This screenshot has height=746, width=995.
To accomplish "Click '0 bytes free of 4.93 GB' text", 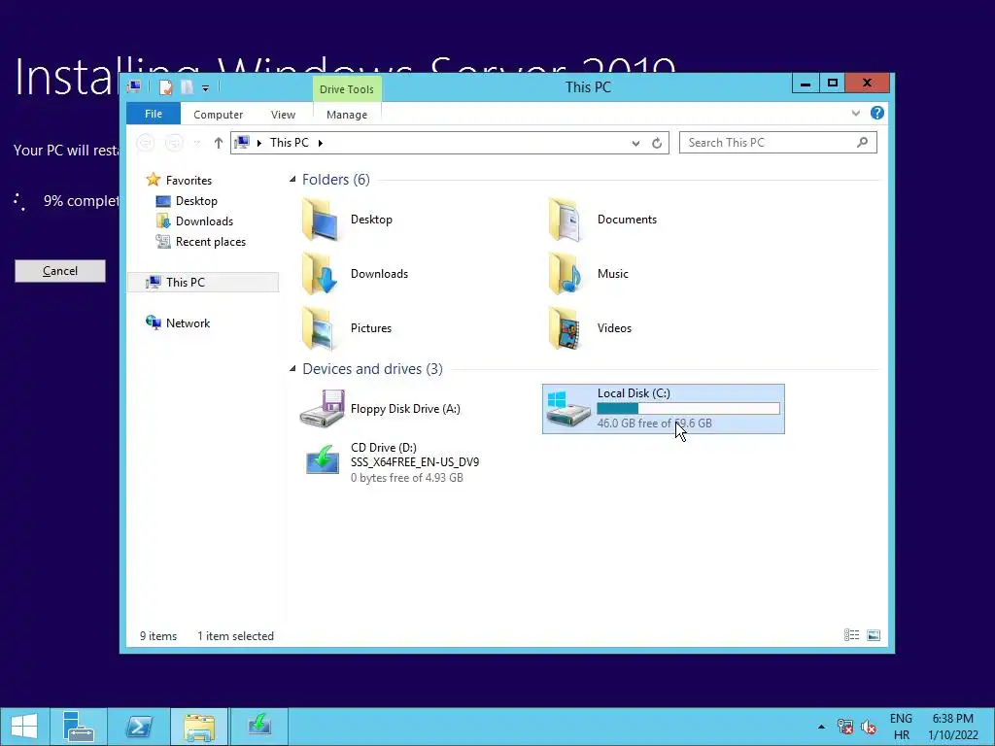I will click(x=407, y=478).
